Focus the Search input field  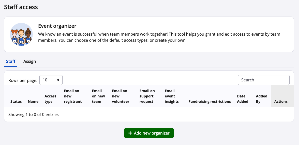click(264, 80)
